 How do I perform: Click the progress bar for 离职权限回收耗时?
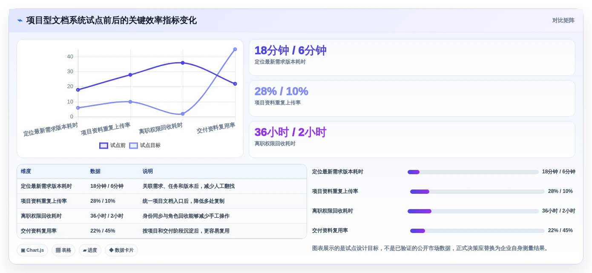click(473, 211)
